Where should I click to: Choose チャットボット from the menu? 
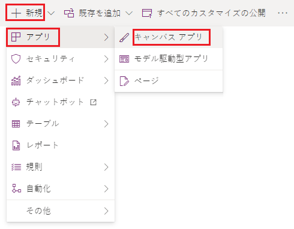61,102
